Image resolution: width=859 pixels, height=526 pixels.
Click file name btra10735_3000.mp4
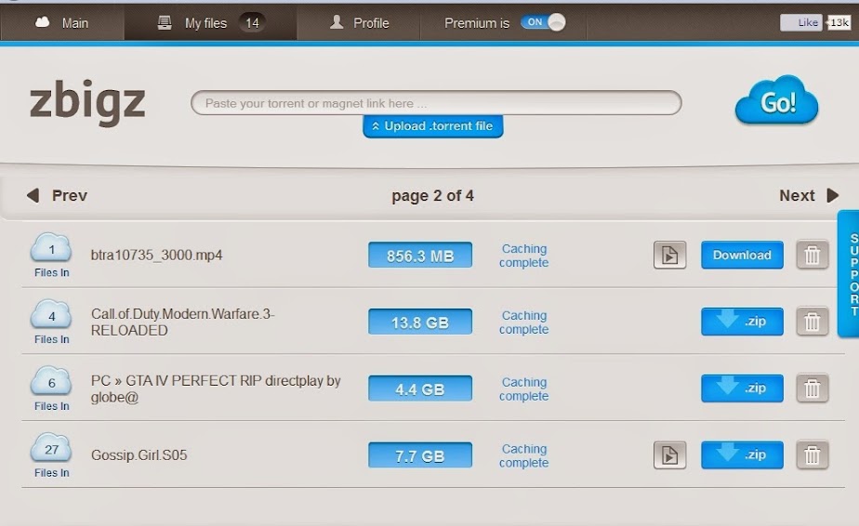pos(157,256)
